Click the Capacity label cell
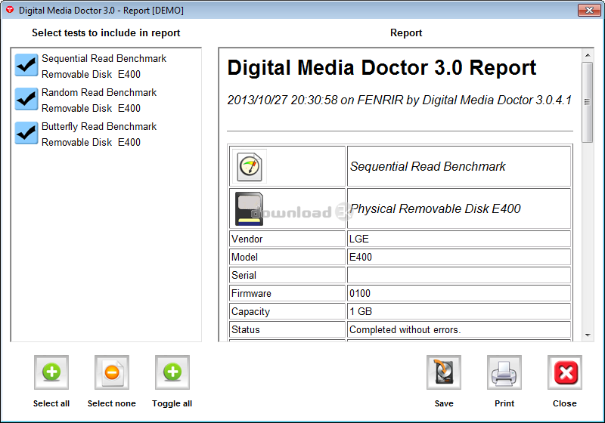The height and width of the screenshot is (423, 605). [287, 311]
